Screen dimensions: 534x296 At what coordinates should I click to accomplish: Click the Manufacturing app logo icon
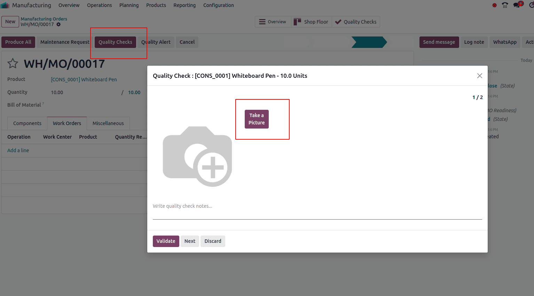[x=5, y=5]
